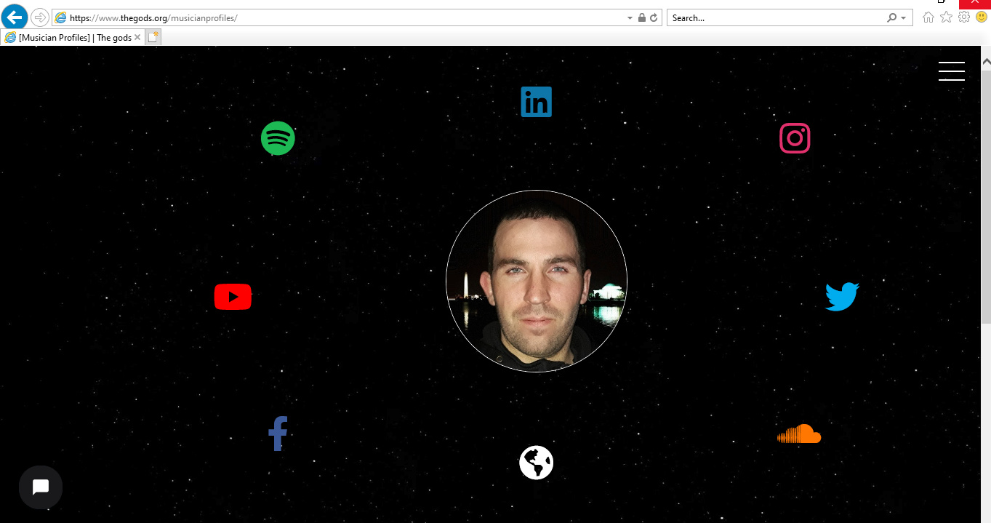991x523 pixels.
Task: Click the search magnifier icon
Action: pos(892,17)
